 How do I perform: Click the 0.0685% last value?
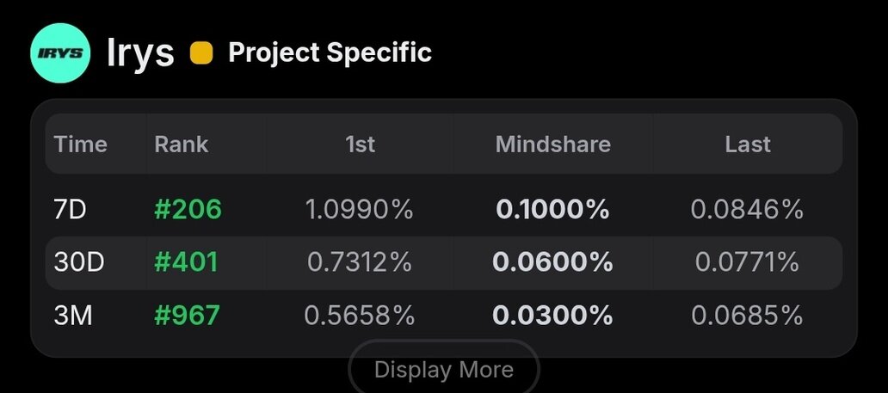click(x=747, y=316)
